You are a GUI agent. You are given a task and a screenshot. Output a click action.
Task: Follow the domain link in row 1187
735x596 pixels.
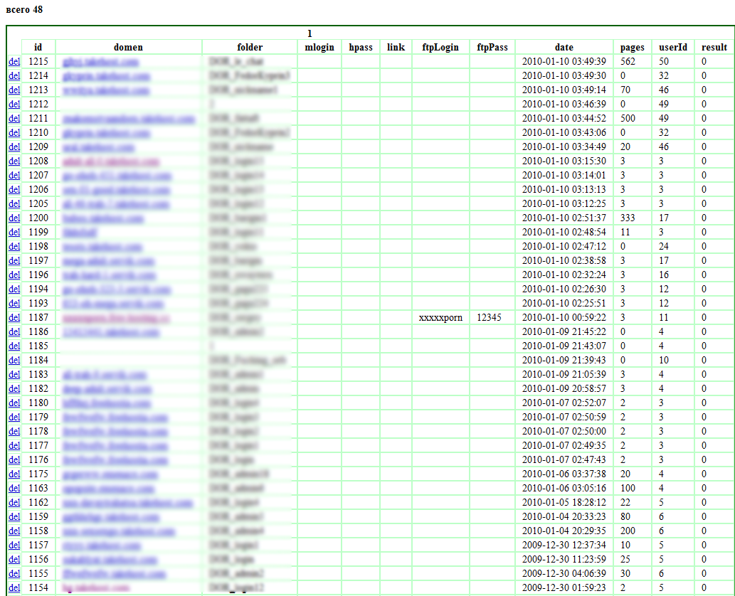point(115,318)
